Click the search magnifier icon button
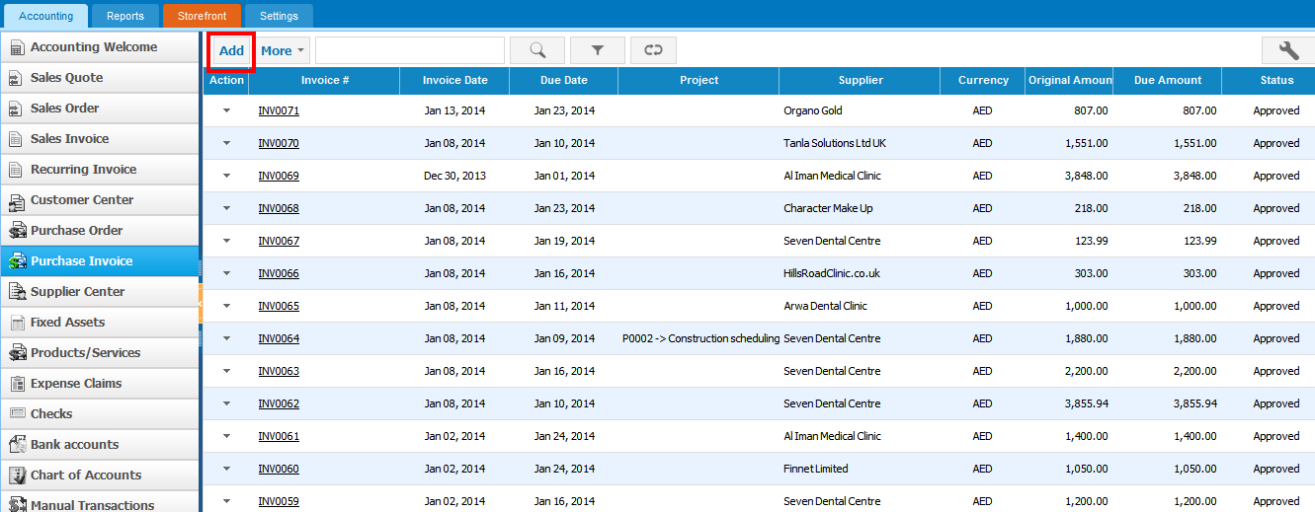This screenshot has width=1315, height=512. [x=537, y=50]
